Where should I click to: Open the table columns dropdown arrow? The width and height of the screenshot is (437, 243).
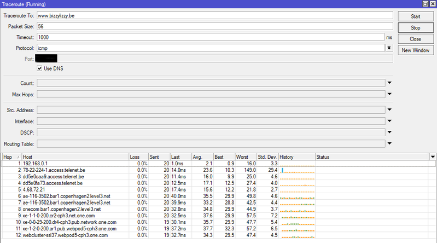[433, 157]
